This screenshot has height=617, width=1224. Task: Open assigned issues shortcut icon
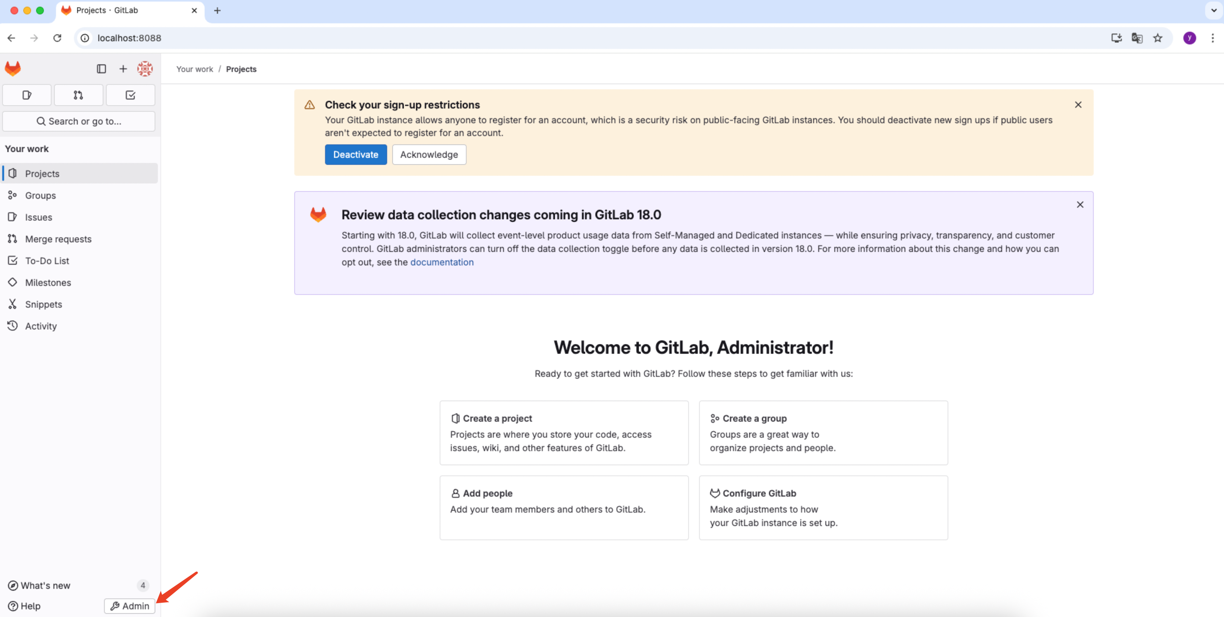pos(27,95)
